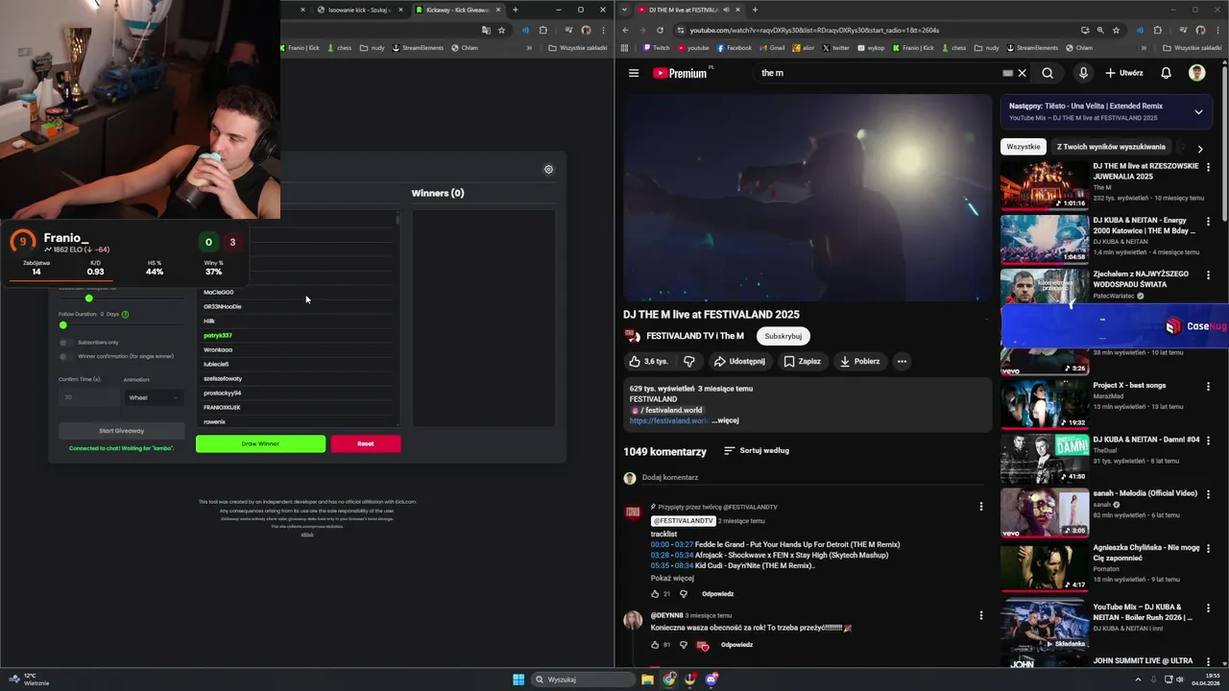
Task: Click Utwórz create button
Action: 1123,73
